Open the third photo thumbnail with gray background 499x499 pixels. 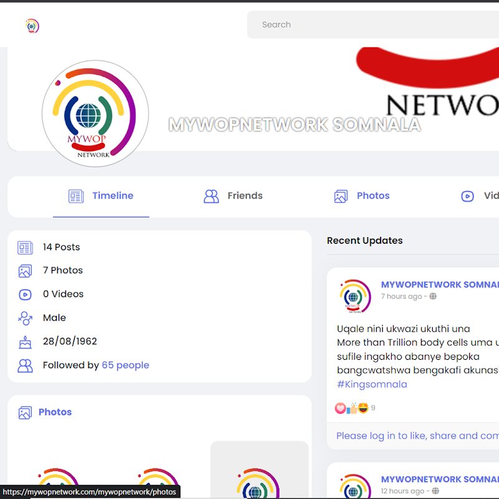(259, 470)
